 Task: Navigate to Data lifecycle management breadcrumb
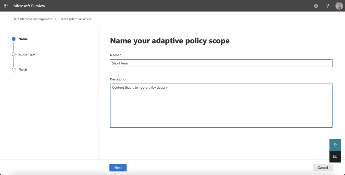tap(32, 19)
